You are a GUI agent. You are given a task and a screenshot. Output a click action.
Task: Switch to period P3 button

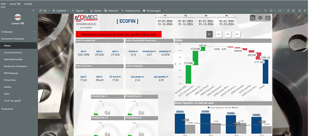pyautogui.click(x=228, y=34)
